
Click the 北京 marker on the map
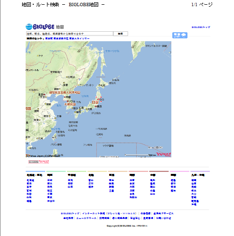pyautogui.click(x=45, y=94)
